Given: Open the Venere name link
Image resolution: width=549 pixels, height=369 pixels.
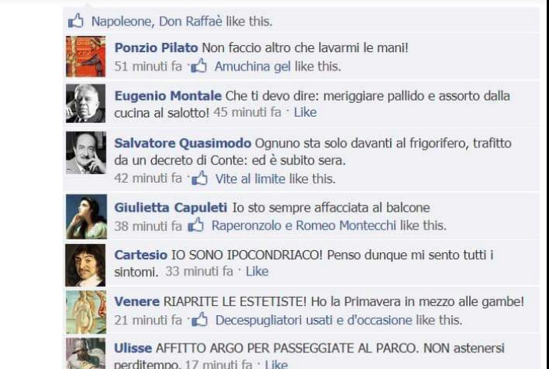Looking at the screenshot, I should (137, 301).
